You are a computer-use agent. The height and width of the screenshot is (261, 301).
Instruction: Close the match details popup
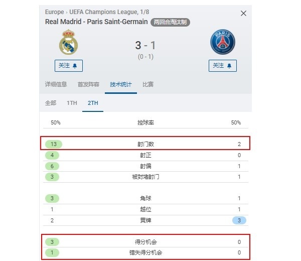tap(243, 13)
